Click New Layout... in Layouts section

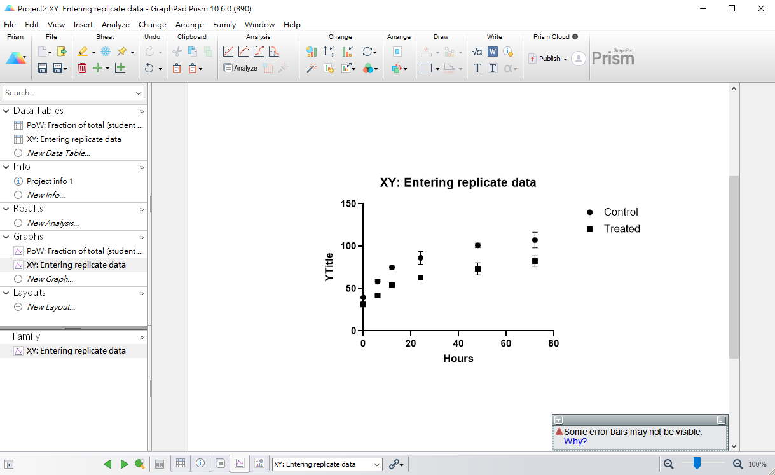pos(51,306)
